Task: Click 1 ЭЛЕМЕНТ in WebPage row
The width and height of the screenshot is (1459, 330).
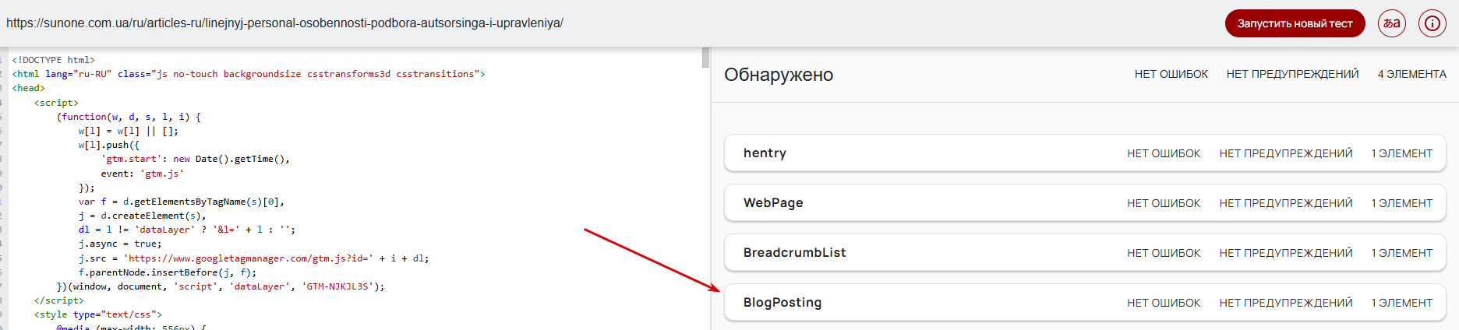Action: (x=1402, y=203)
